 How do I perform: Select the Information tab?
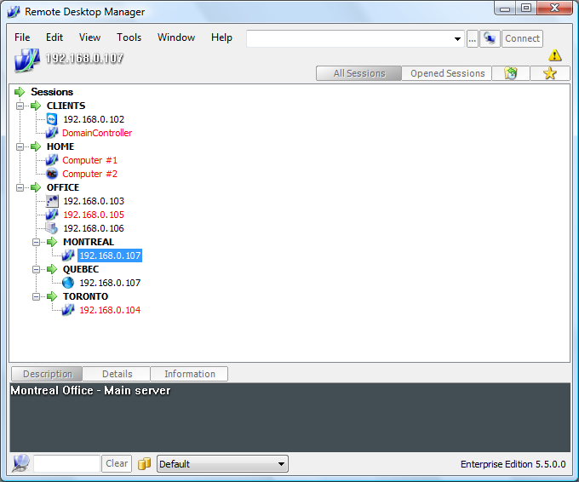[189, 374]
